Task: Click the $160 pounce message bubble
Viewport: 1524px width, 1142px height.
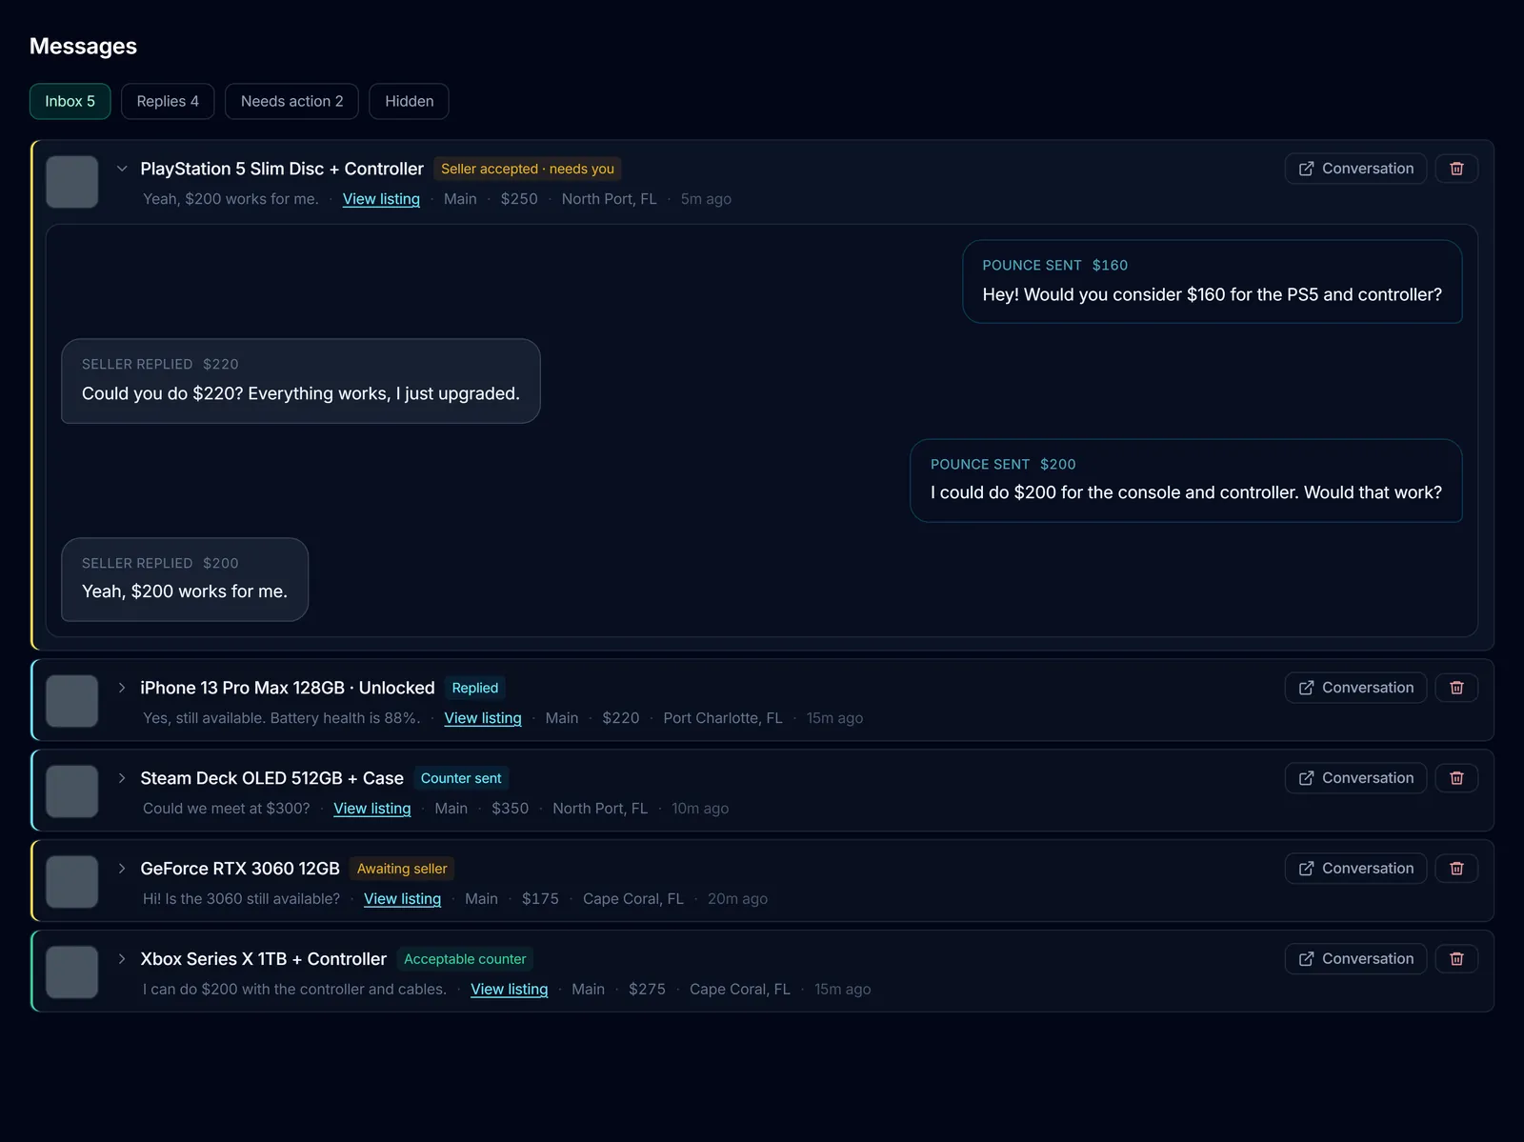Action: point(1213,282)
